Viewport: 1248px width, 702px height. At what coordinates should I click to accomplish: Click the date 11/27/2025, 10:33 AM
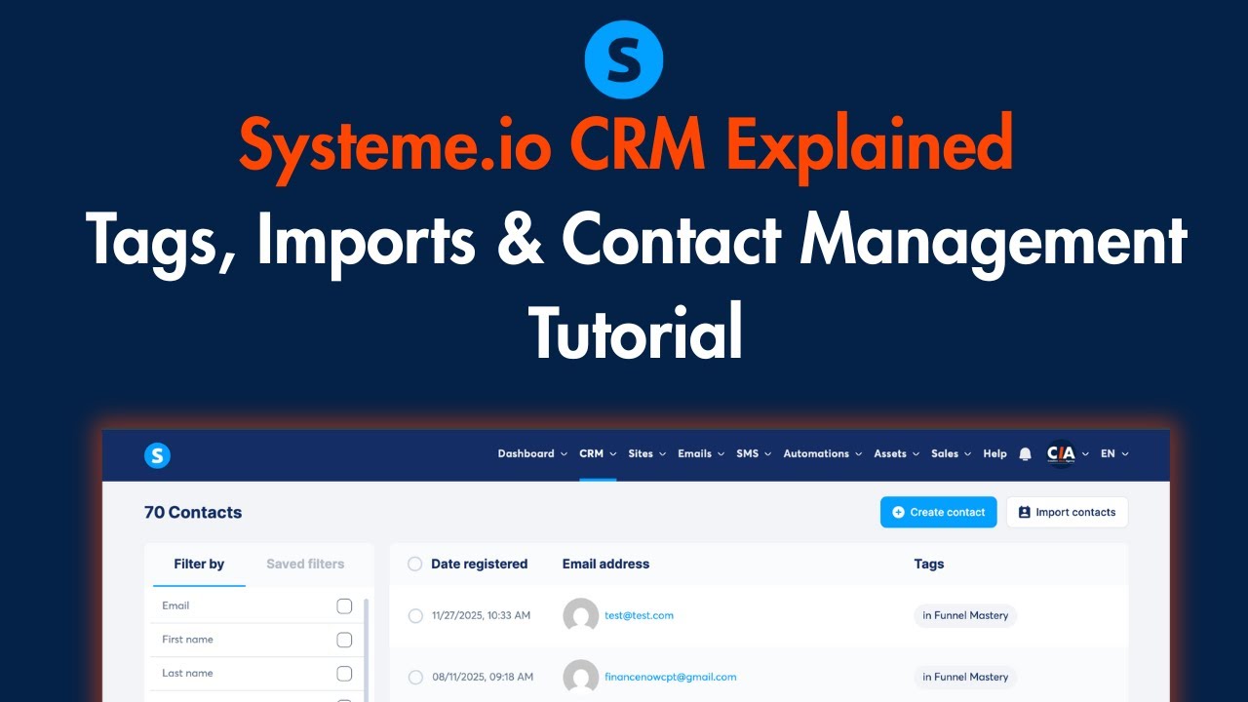[481, 615]
